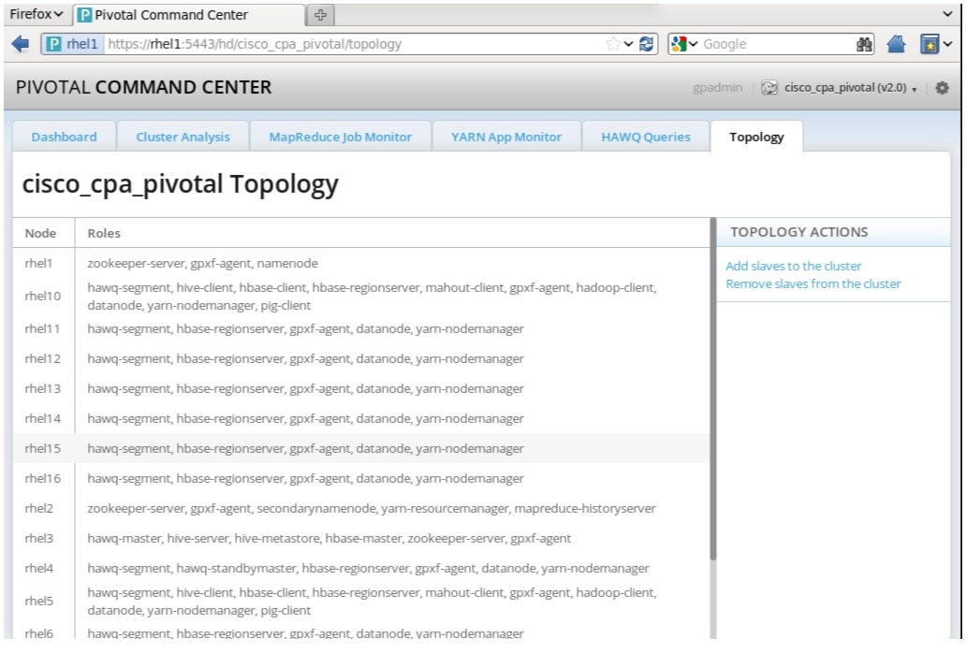This screenshot has height=653, width=966.
Task: Bookmark this page with the star icon
Action: tap(613, 44)
